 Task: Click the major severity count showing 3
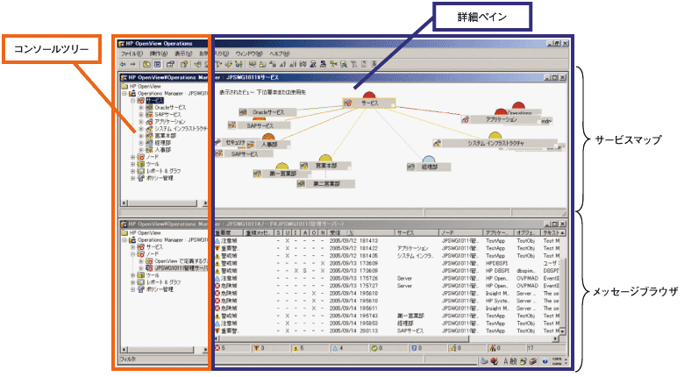click(270, 348)
